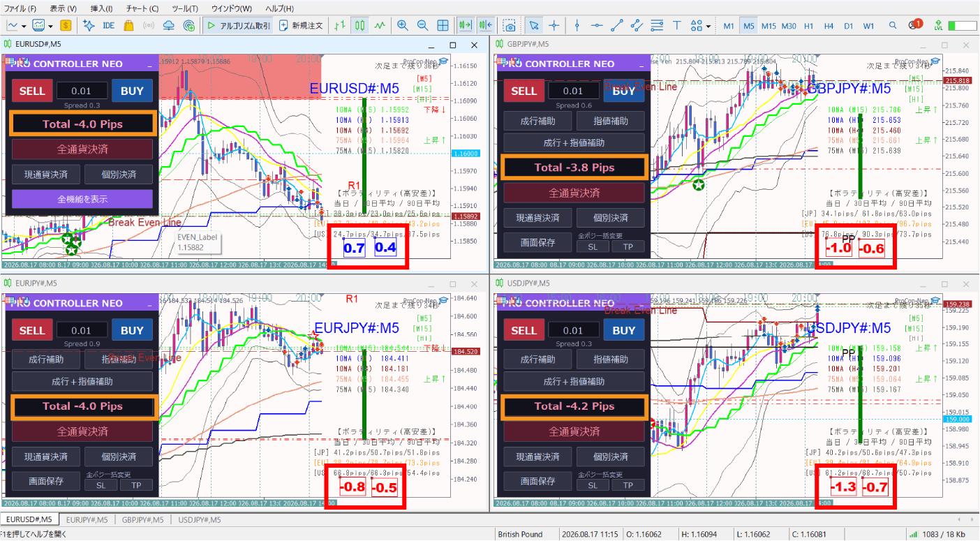Open the VPS cloud icon

click(169, 25)
